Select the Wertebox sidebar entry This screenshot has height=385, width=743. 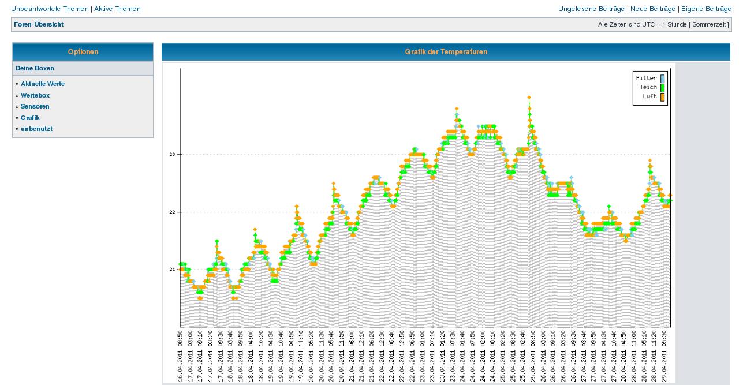click(x=35, y=95)
